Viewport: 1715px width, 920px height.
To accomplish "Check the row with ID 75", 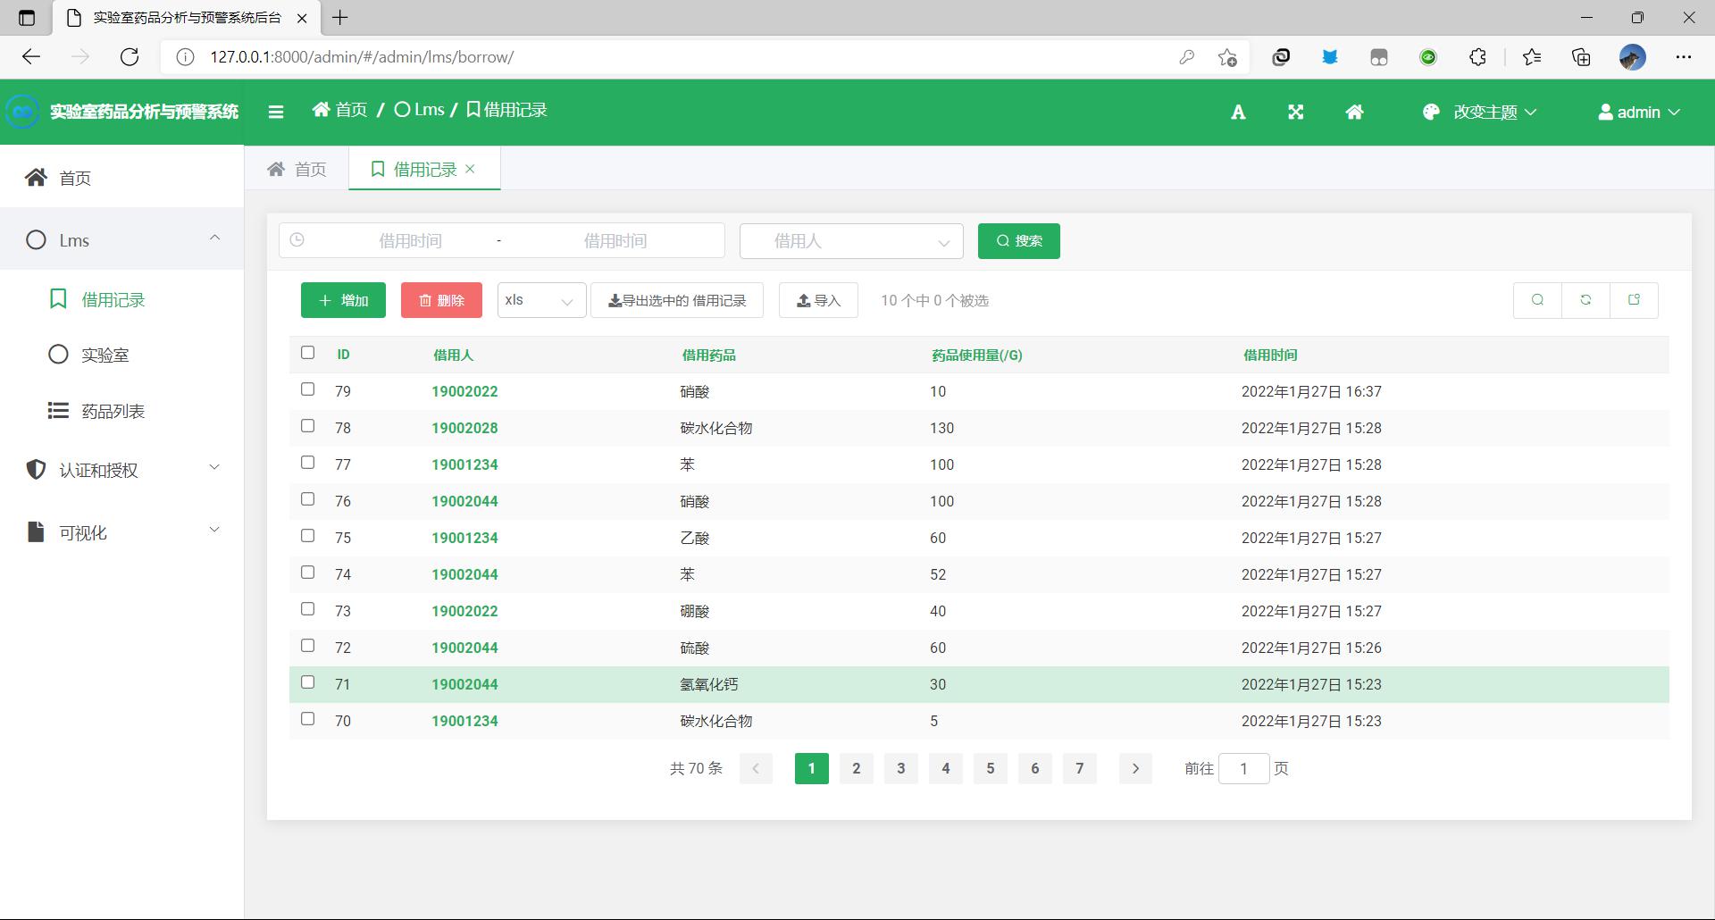I will tap(307, 536).
